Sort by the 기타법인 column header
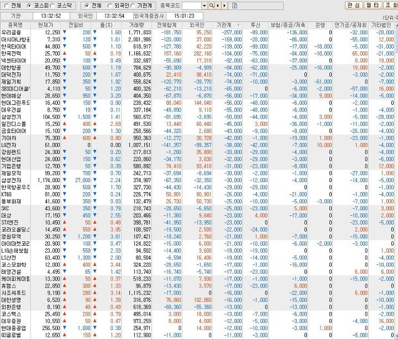Screen dimensions: 398x340 coord(381,25)
